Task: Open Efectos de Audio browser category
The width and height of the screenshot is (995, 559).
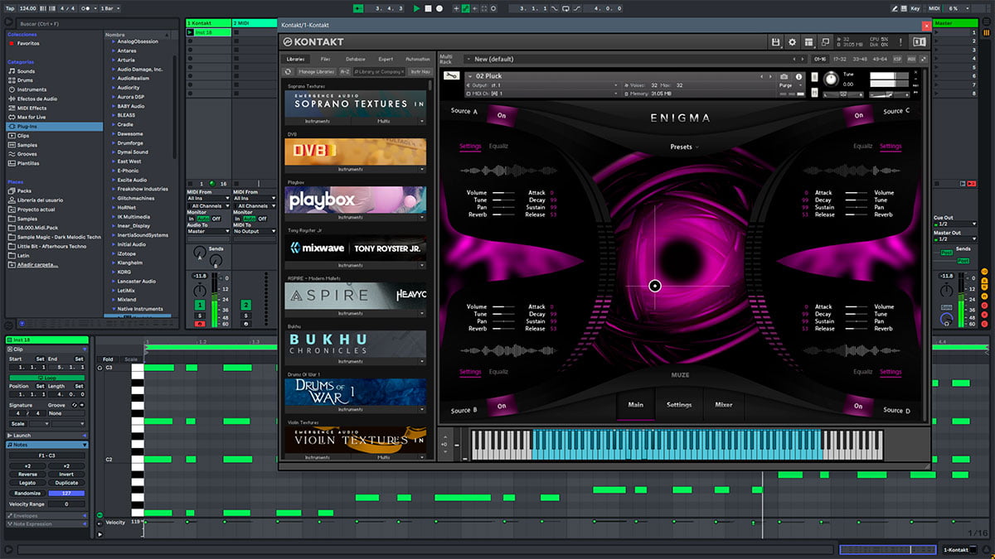Action: click(37, 99)
